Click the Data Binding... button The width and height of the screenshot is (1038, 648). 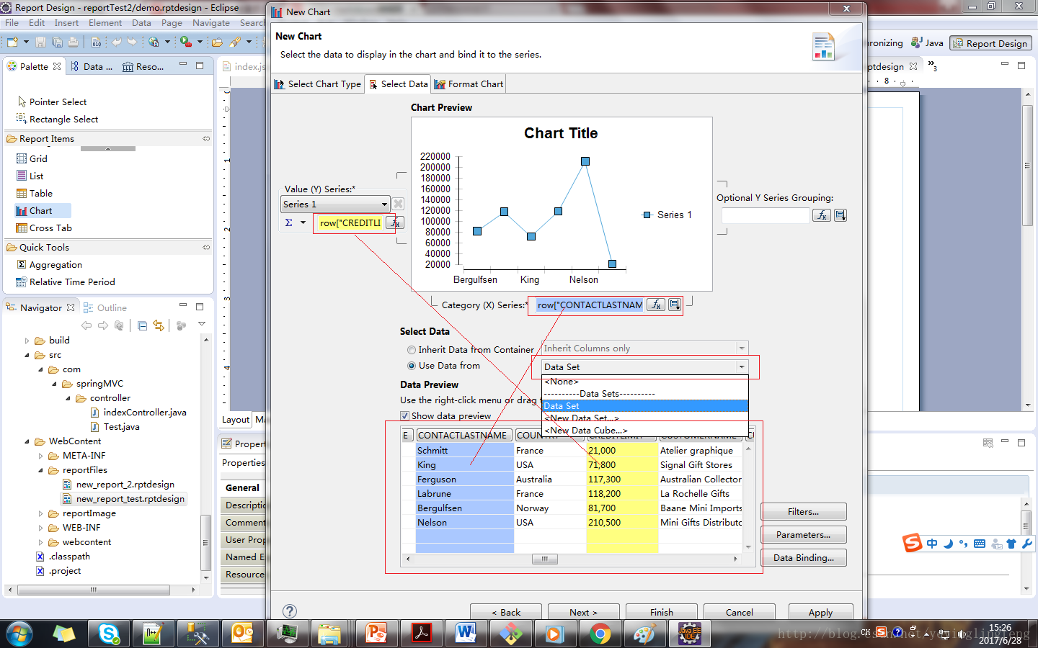(x=804, y=558)
